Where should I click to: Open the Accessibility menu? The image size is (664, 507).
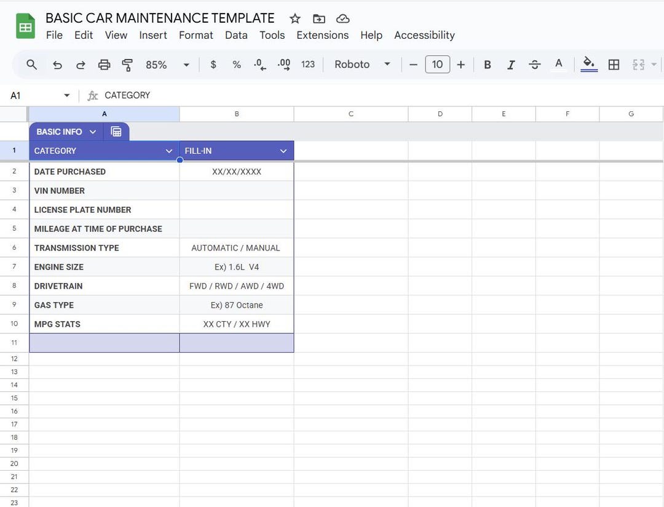click(x=424, y=35)
